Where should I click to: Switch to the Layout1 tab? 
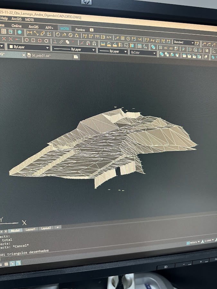click(x=31, y=230)
